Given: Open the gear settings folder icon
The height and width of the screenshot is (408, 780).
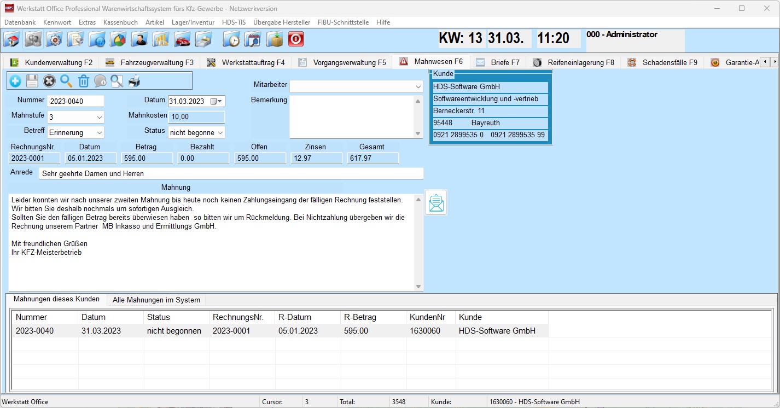Looking at the screenshot, I should tap(54, 39).
